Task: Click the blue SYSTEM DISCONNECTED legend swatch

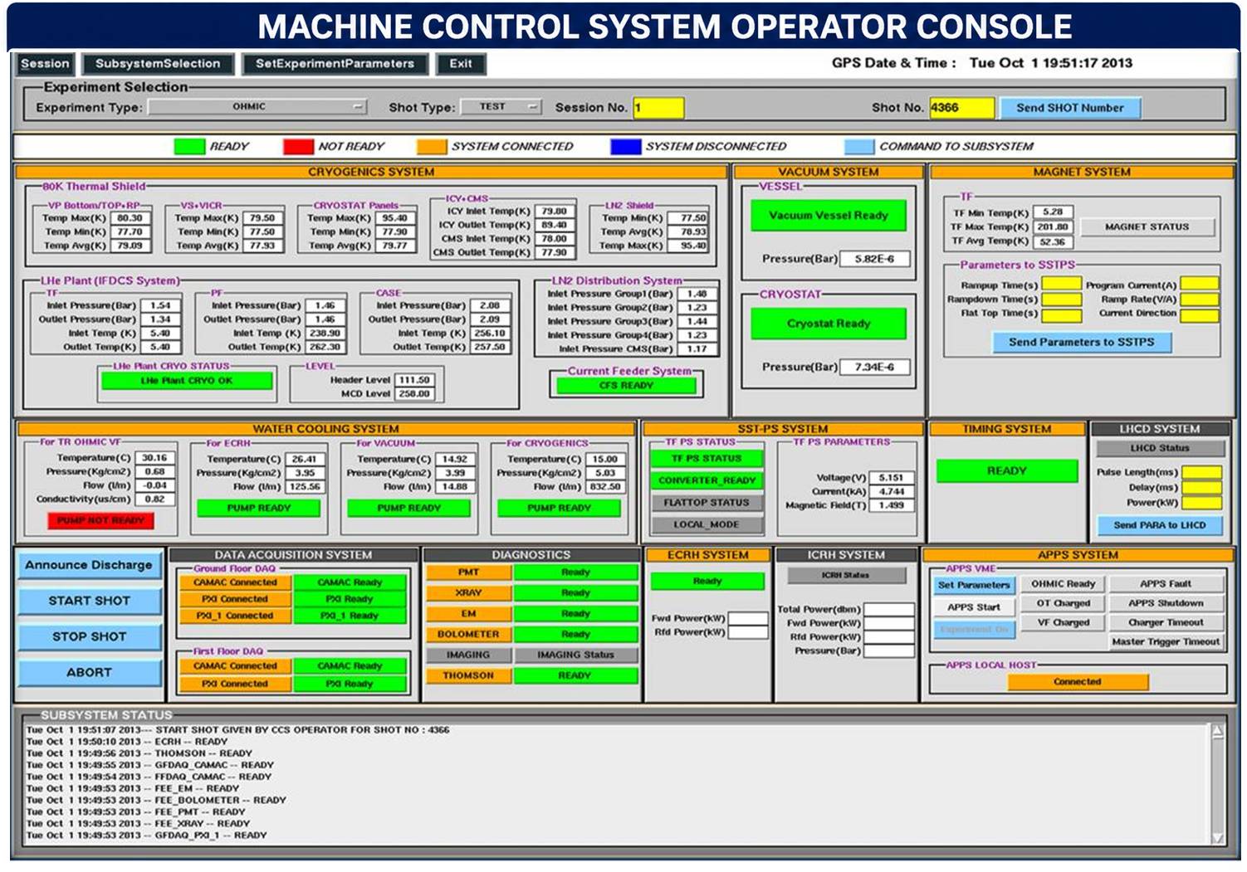Action: pyautogui.click(x=625, y=147)
